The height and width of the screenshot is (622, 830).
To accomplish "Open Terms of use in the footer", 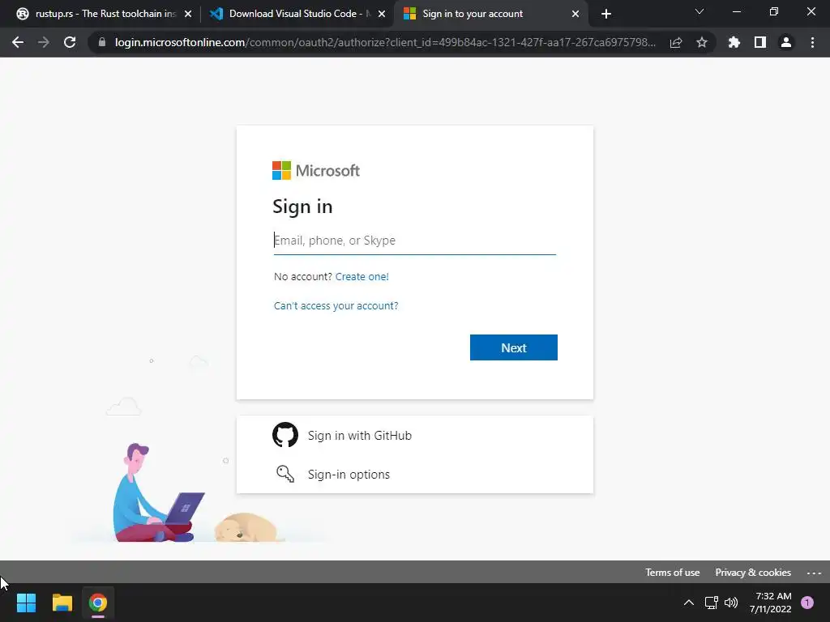I will (x=672, y=573).
